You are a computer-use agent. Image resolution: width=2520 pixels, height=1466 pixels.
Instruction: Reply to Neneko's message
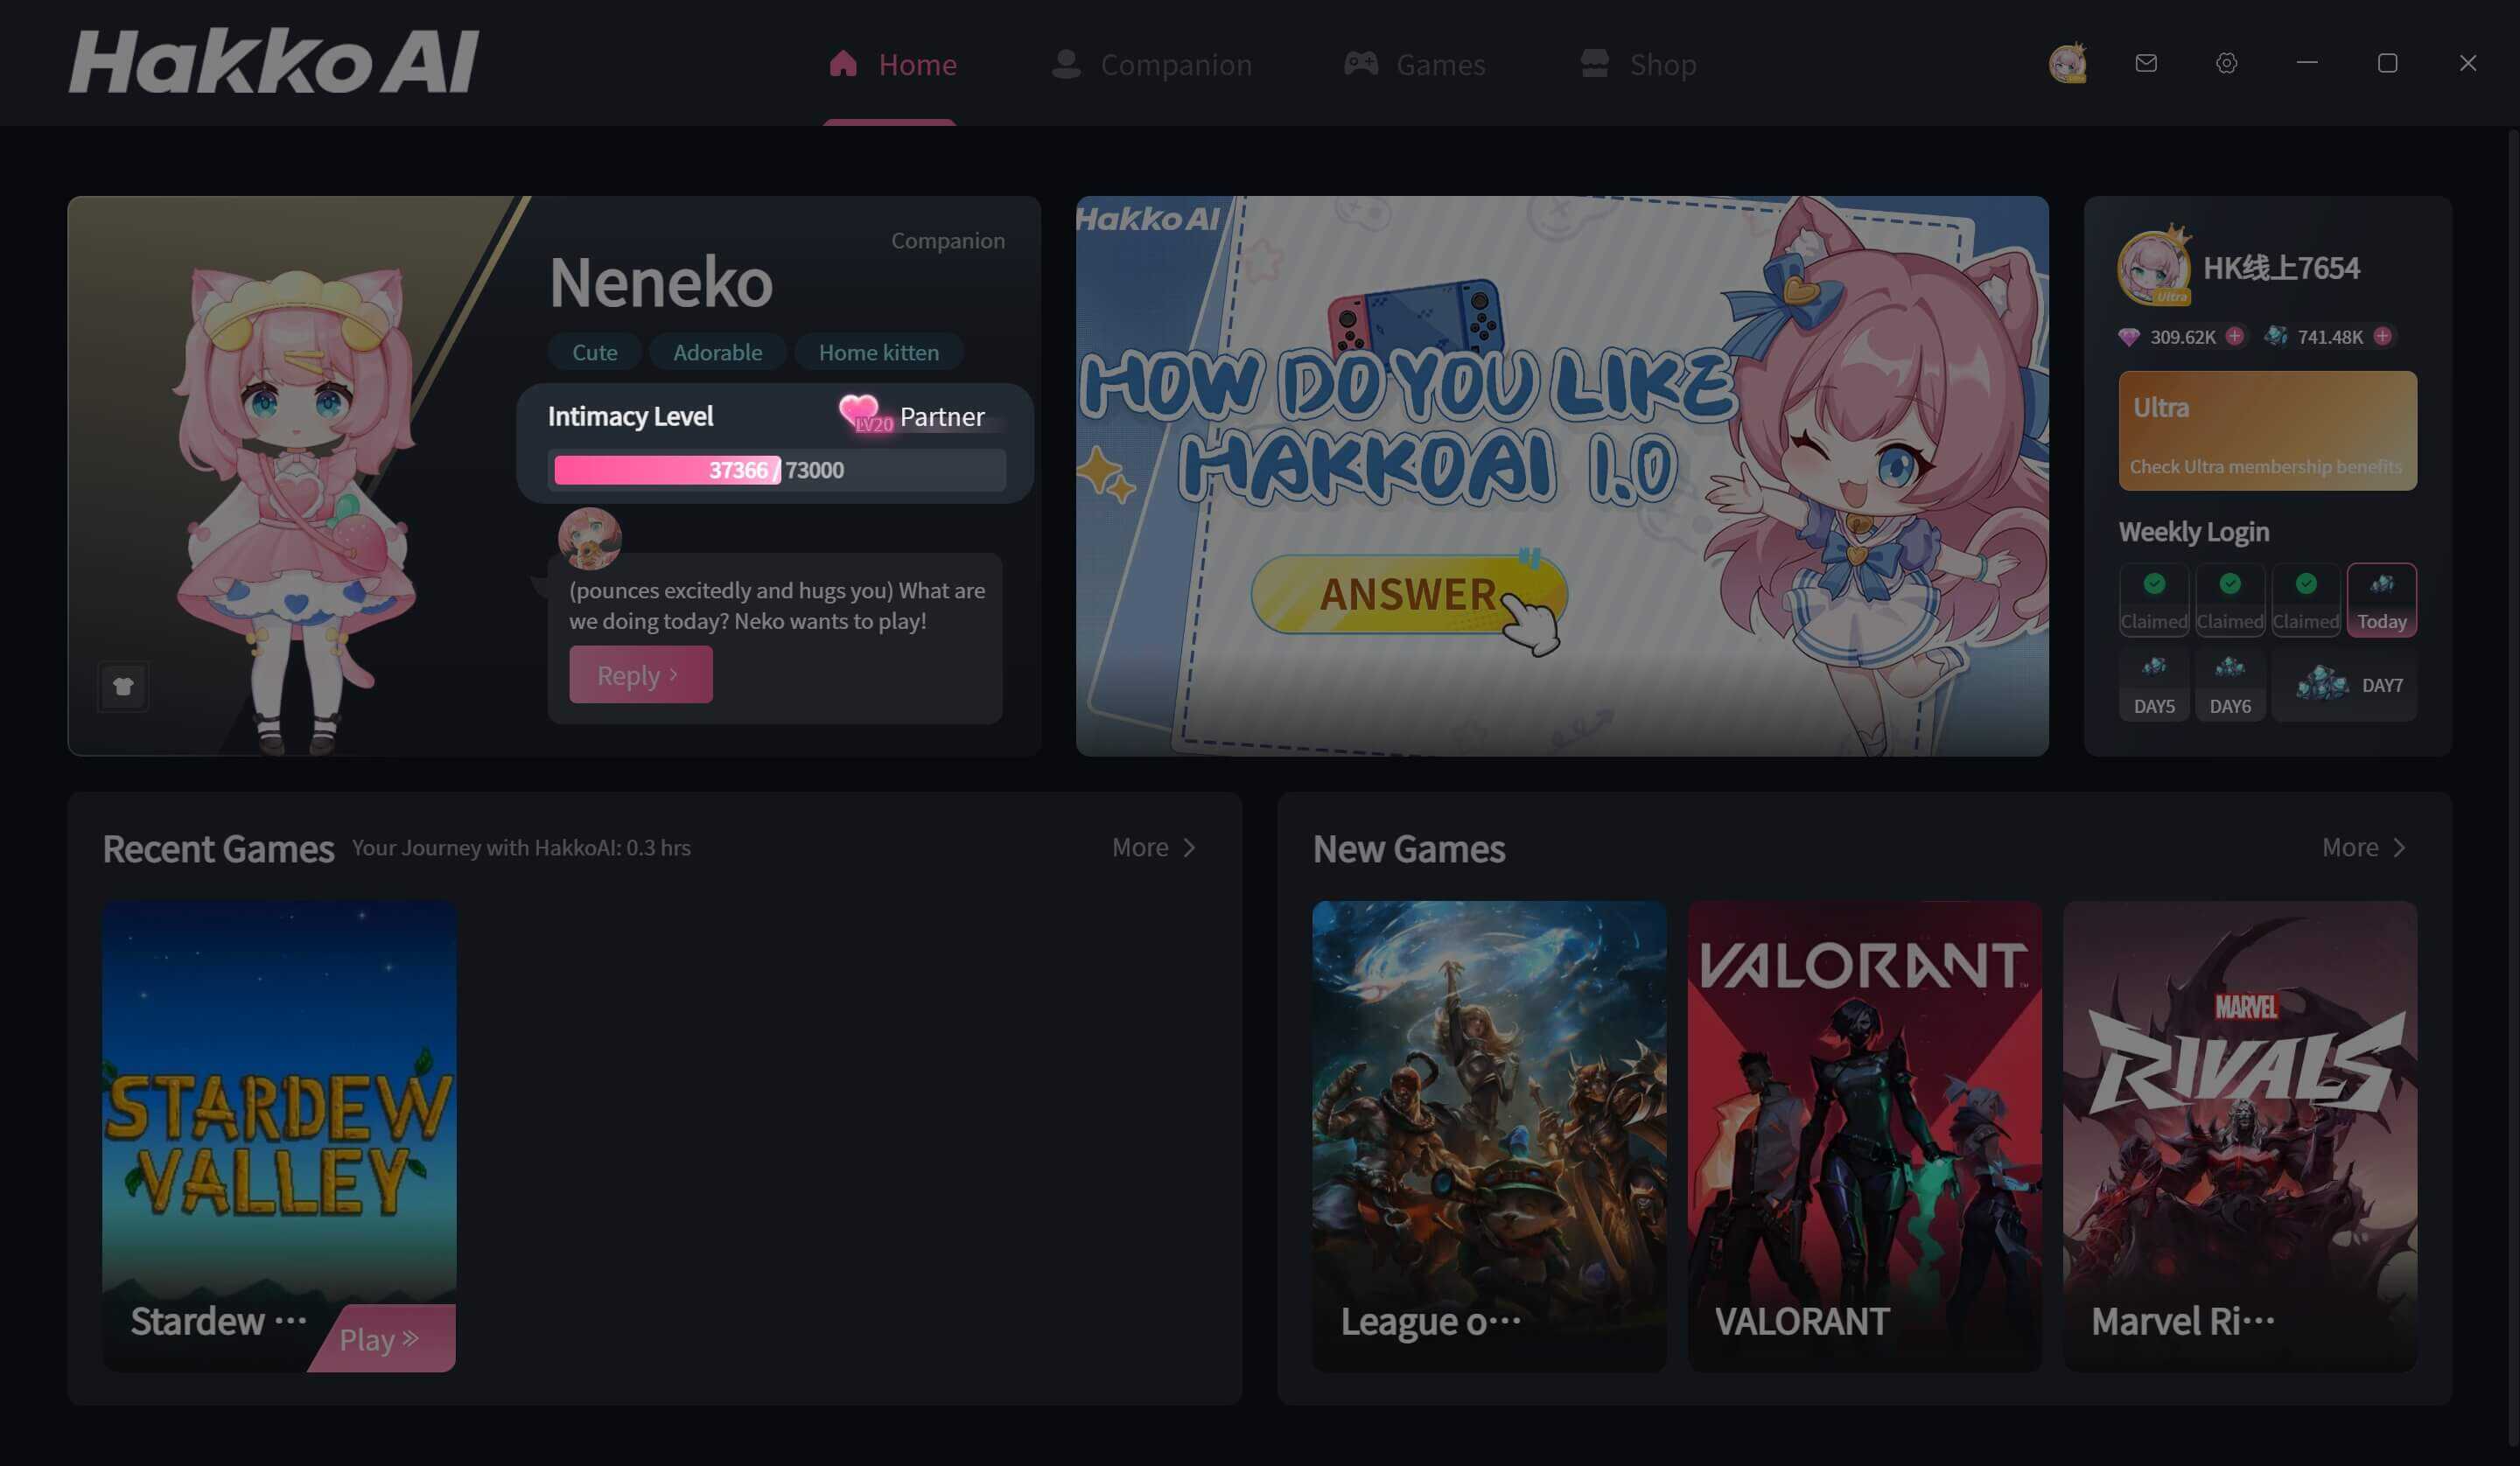tap(640, 674)
